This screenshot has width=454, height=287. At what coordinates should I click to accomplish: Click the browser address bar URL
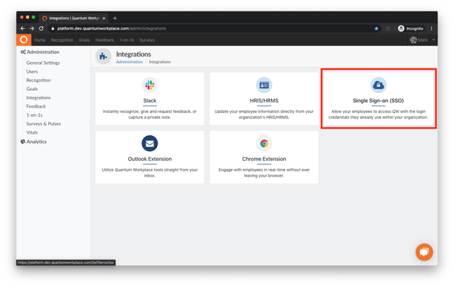tap(112, 28)
